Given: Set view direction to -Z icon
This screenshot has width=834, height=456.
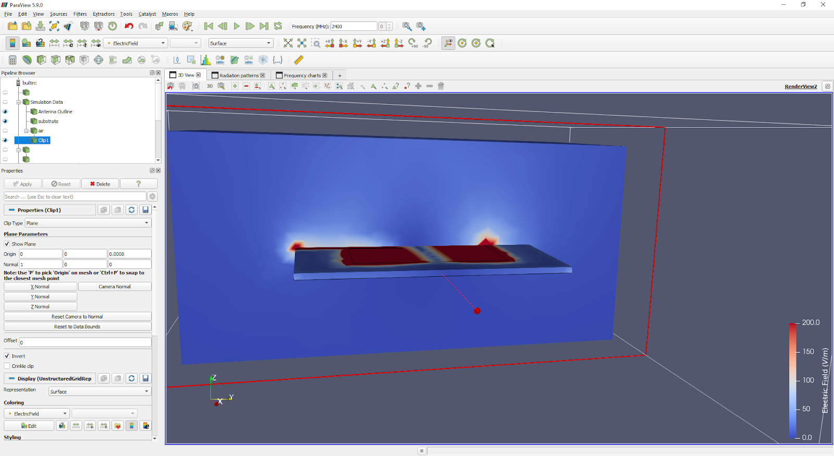Looking at the screenshot, I should point(399,43).
